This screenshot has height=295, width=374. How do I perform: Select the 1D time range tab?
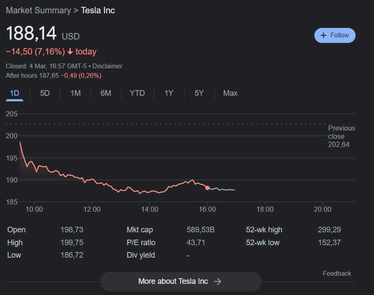pyautogui.click(x=15, y=93)
